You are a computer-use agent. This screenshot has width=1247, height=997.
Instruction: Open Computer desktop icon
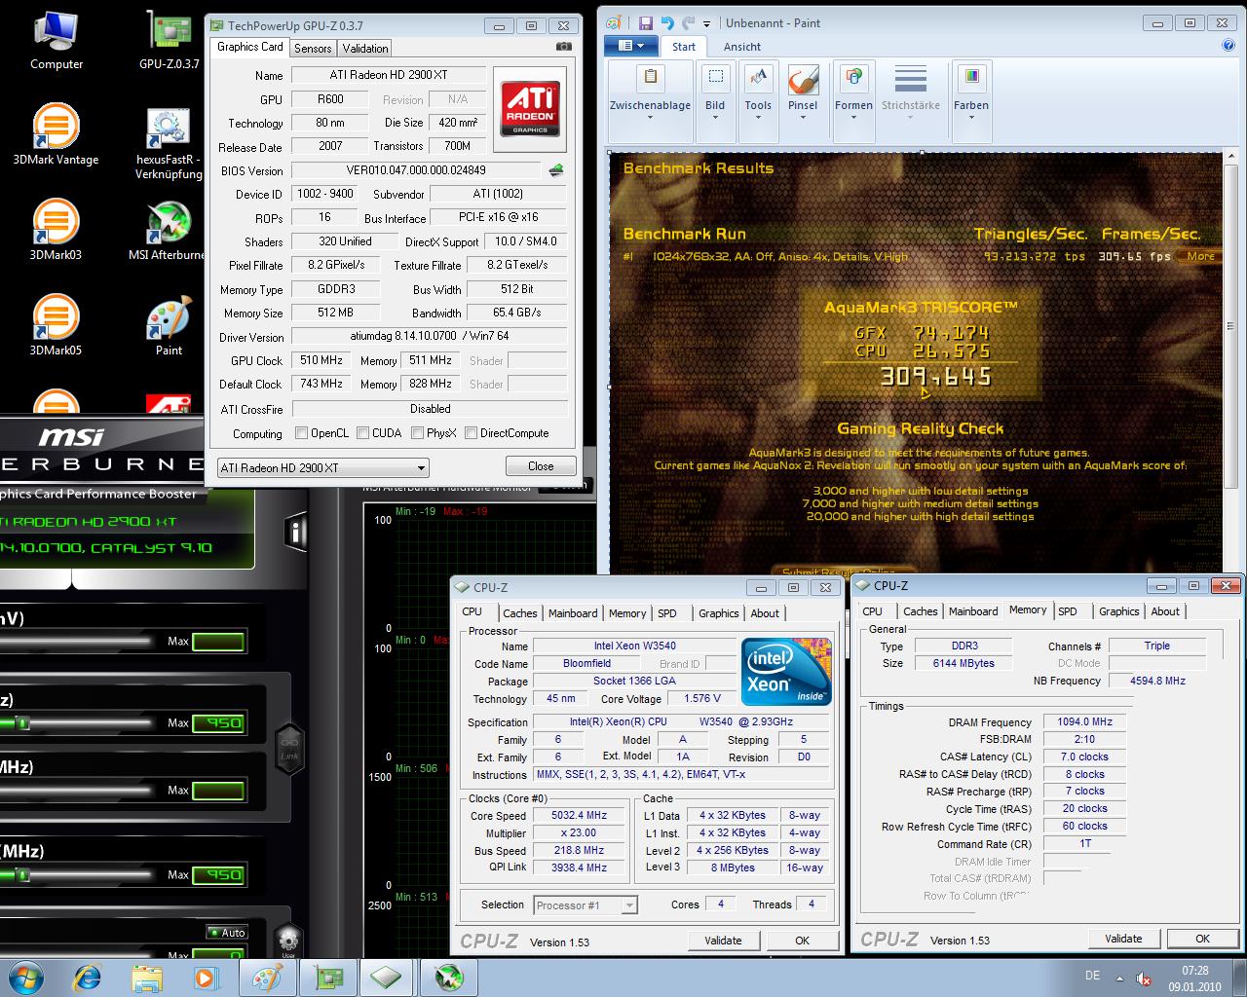tap(57, 41)
